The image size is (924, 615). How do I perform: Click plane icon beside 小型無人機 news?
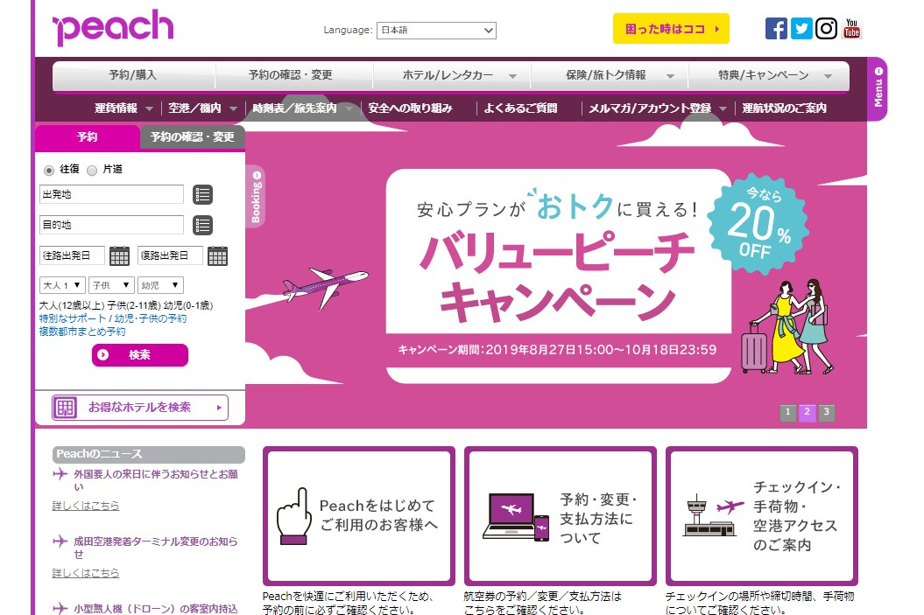(x=60, y=609)
